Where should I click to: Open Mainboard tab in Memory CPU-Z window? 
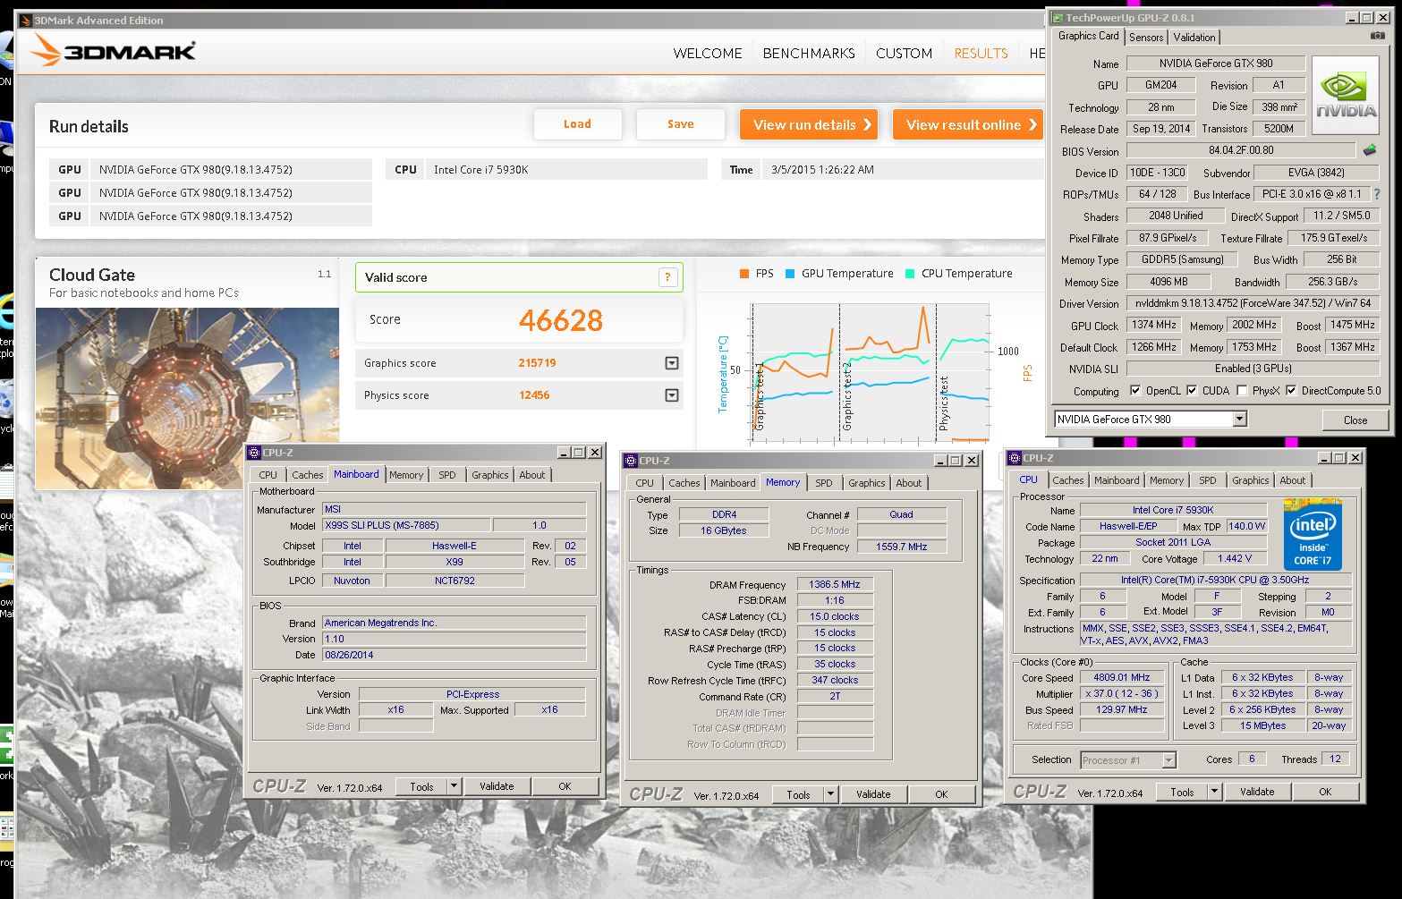tap(733, 483)
